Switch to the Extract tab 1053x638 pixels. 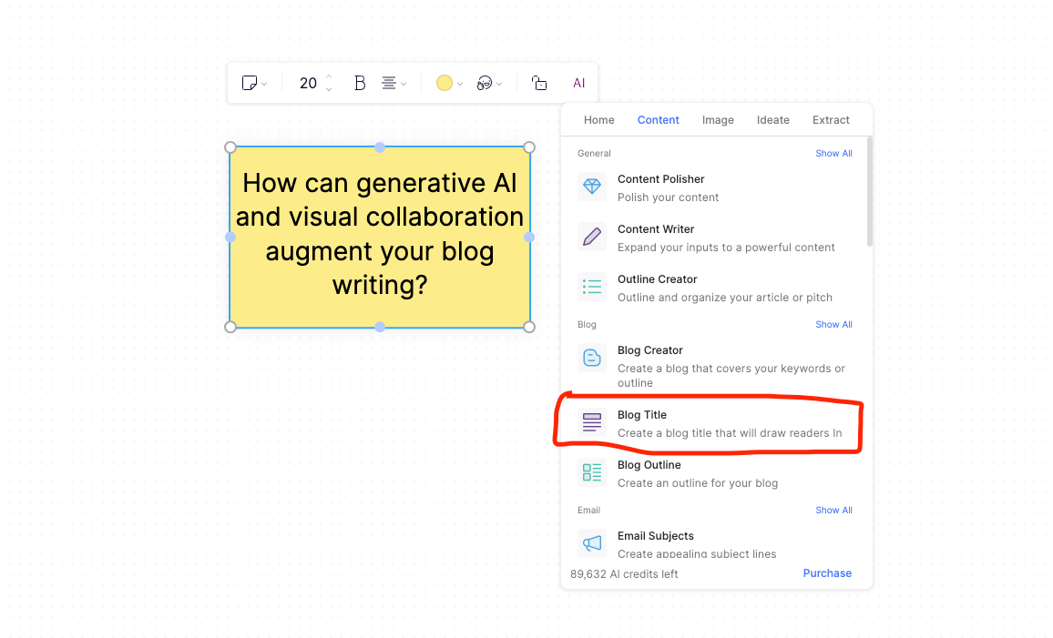[x=831, y=120]
